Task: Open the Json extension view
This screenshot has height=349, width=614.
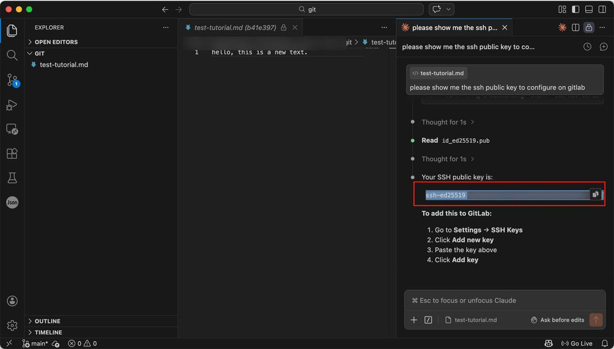Action: point(12,202)
